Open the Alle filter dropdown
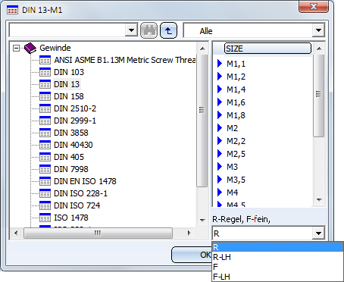The image size is (344, 282). (318, 30)
